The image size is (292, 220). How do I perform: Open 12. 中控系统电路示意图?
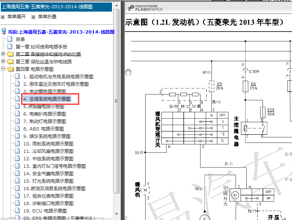49,159
